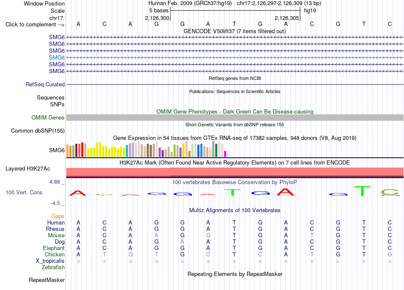Open the 'GENCODE V50lift37 (7 items filtered out)' title

pyautogui.click(x=235, y=31)
